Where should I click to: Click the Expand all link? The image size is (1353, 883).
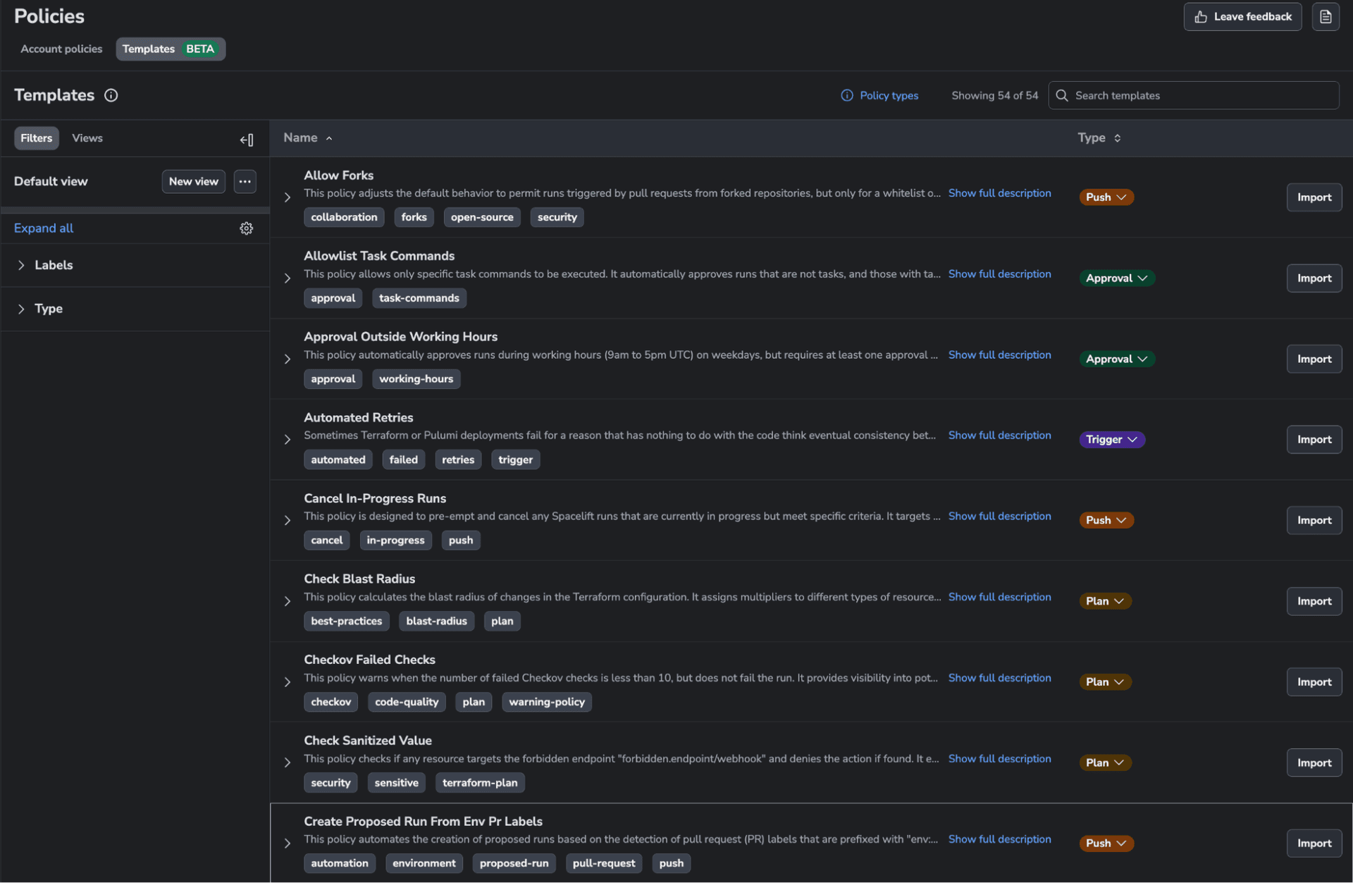click(43, 228)
